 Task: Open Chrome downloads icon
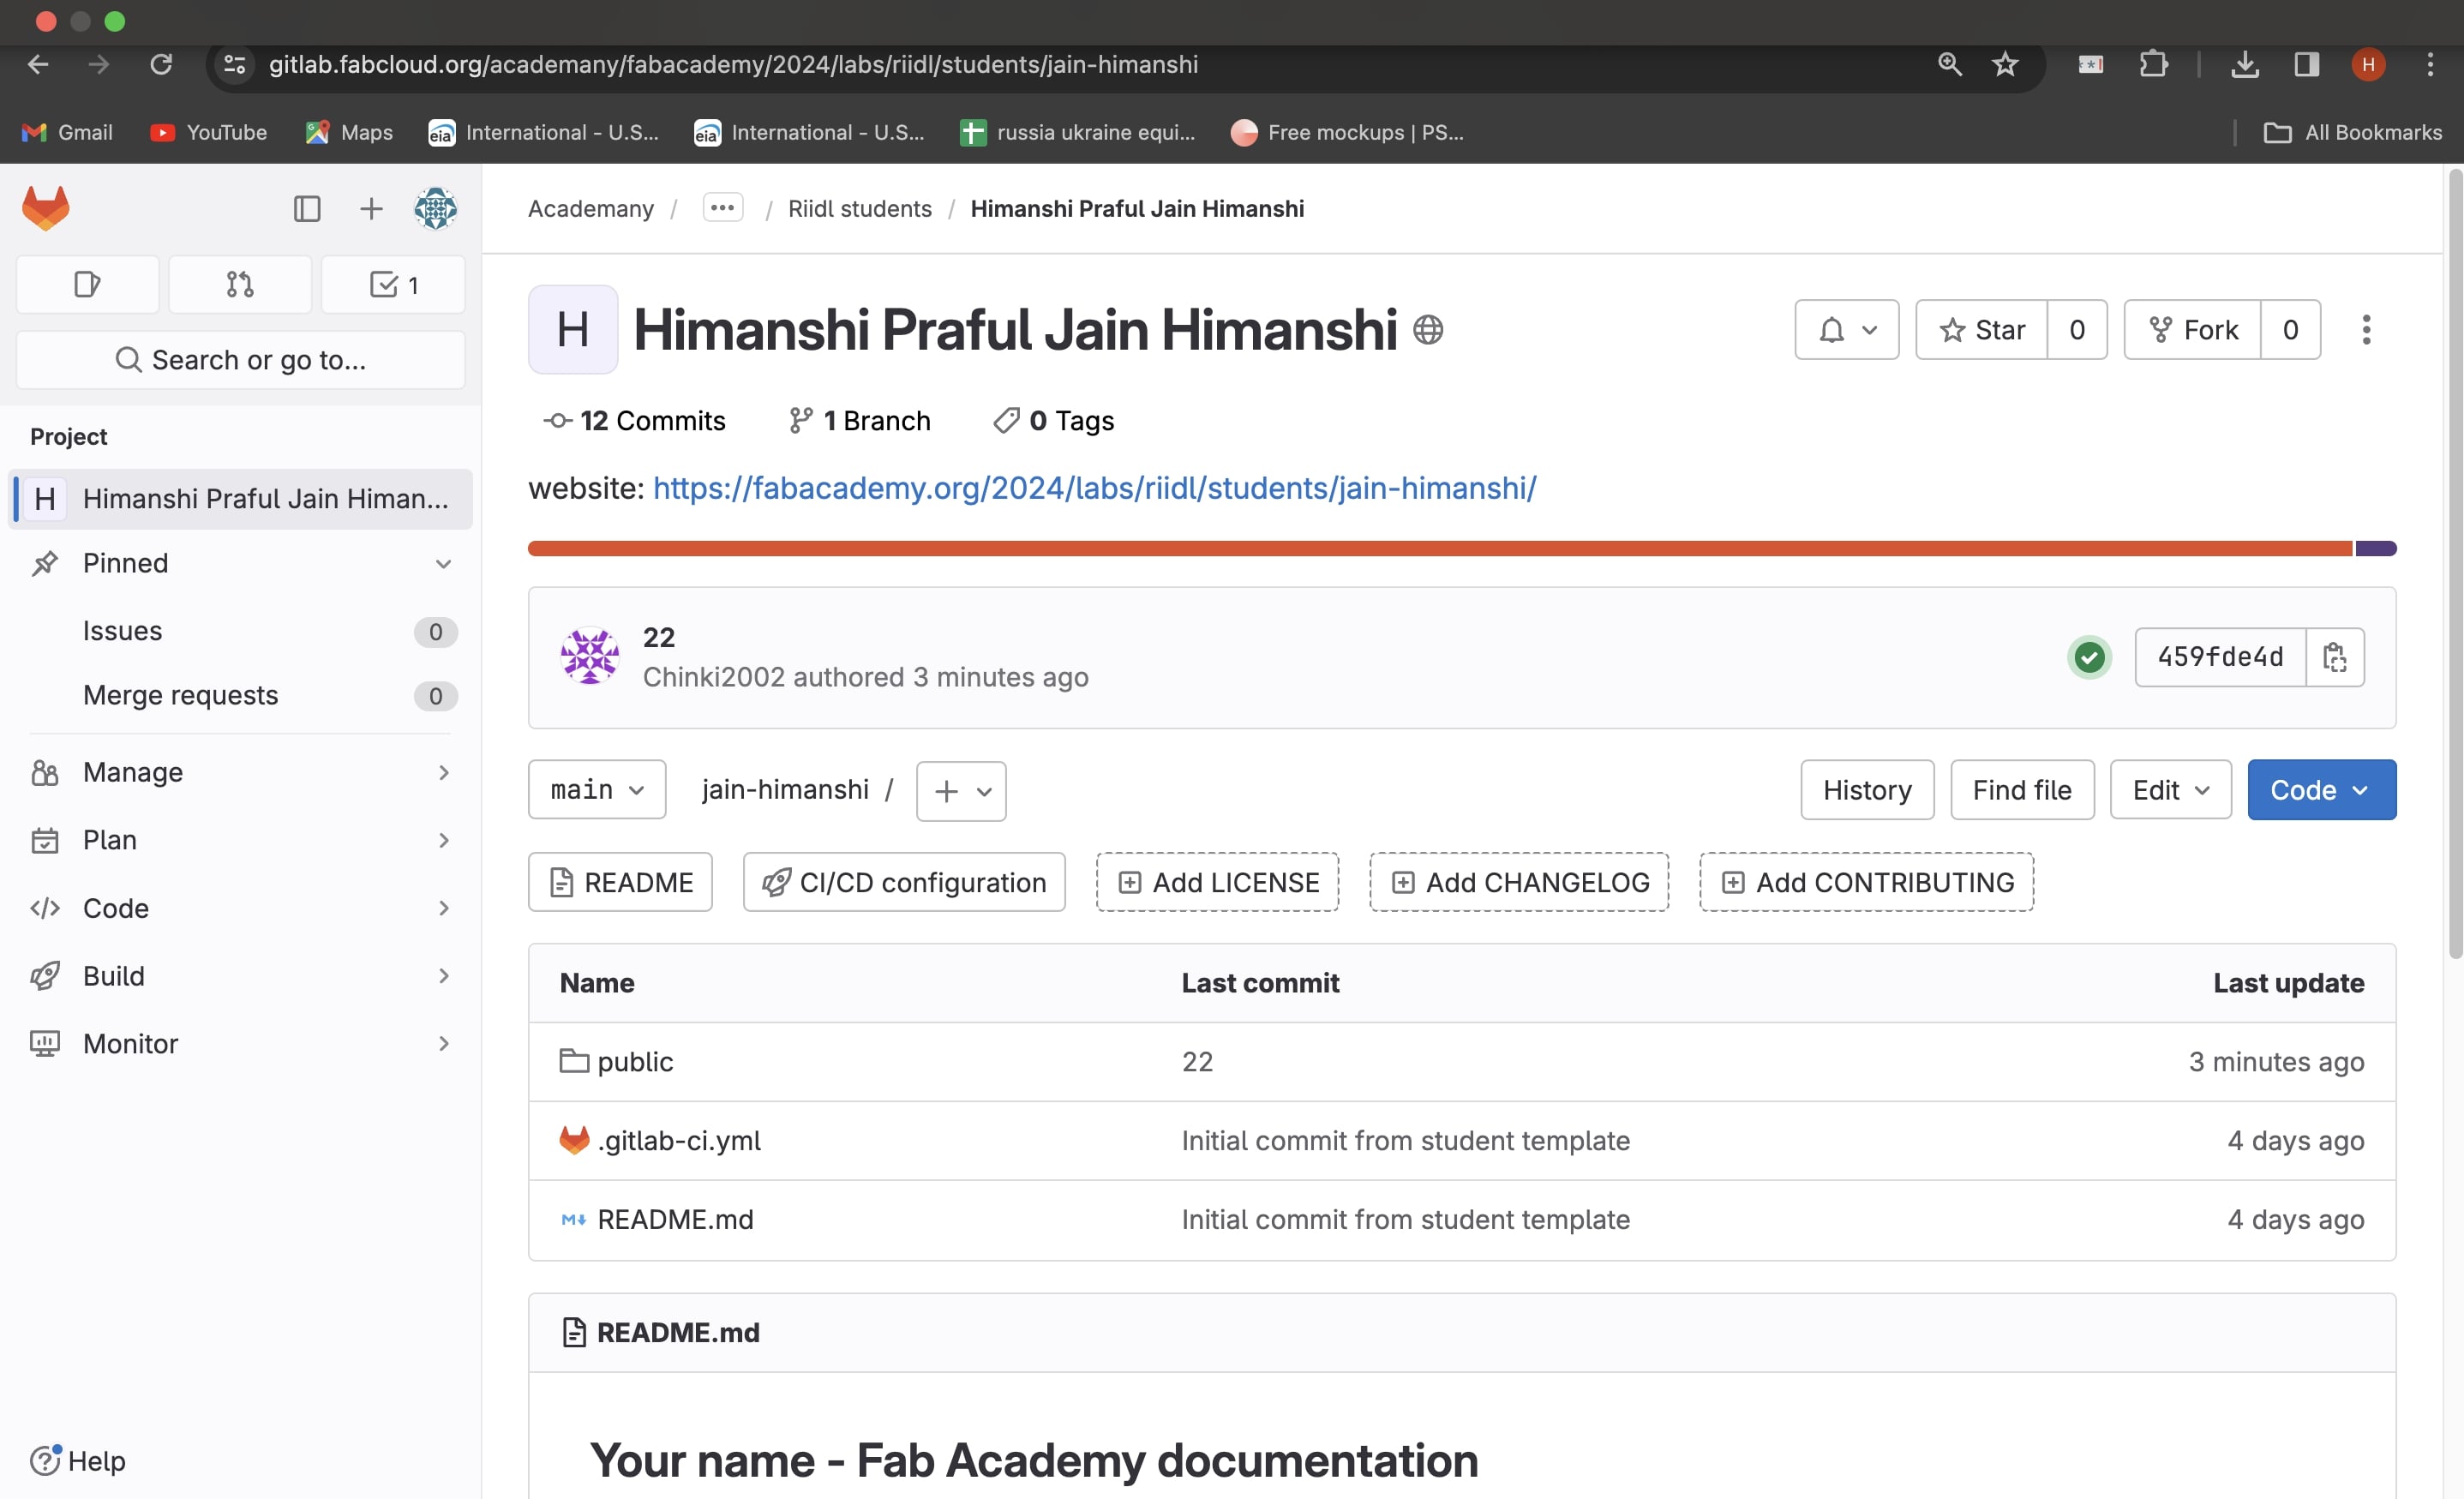point(2245,65)
